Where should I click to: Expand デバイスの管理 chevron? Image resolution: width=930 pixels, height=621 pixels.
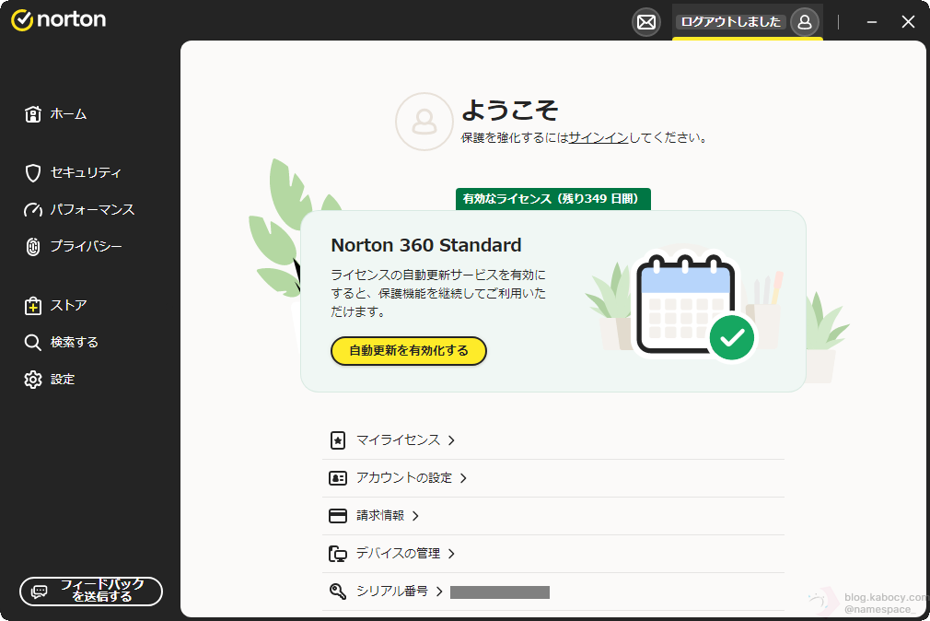tap(452, 554)
